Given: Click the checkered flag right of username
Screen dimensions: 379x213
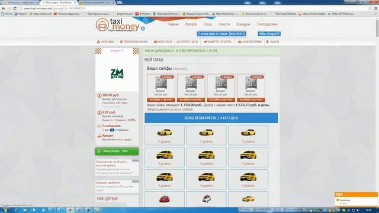Looking at the screenshot, I should point(136,51).
